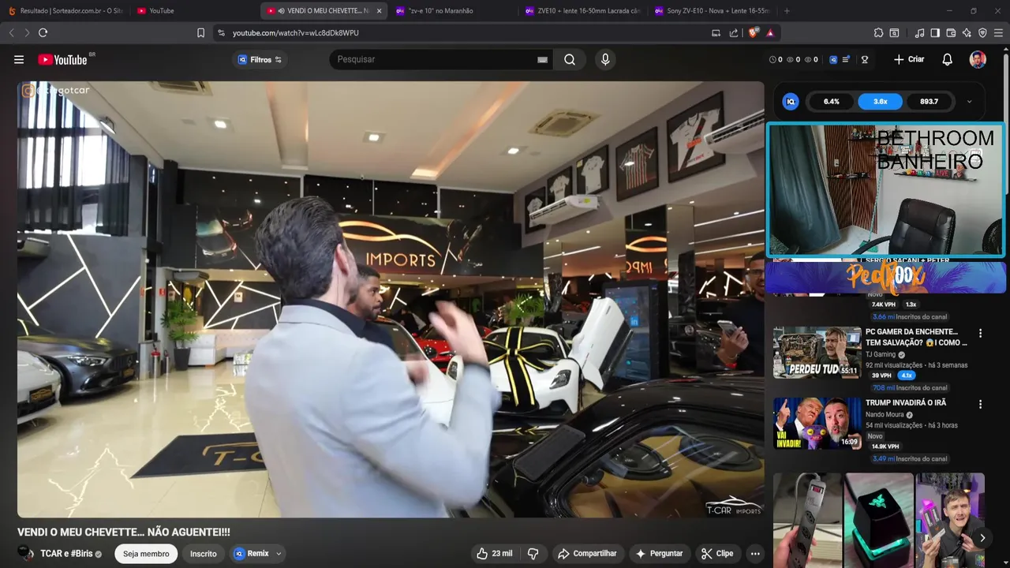Open options for TRUMP INVADIRÁ O IRÃ video

point(980,405)
